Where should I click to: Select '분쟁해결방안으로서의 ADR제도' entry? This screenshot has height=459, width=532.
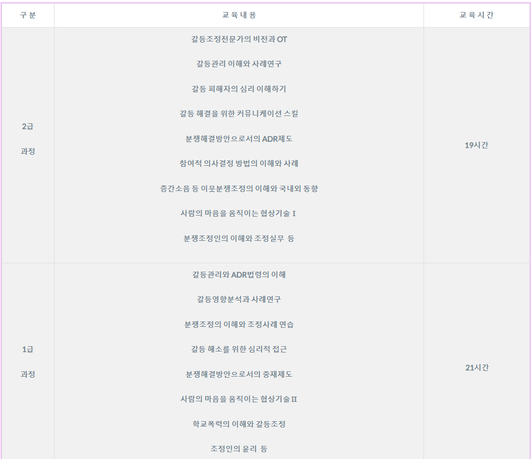(239, 139)
